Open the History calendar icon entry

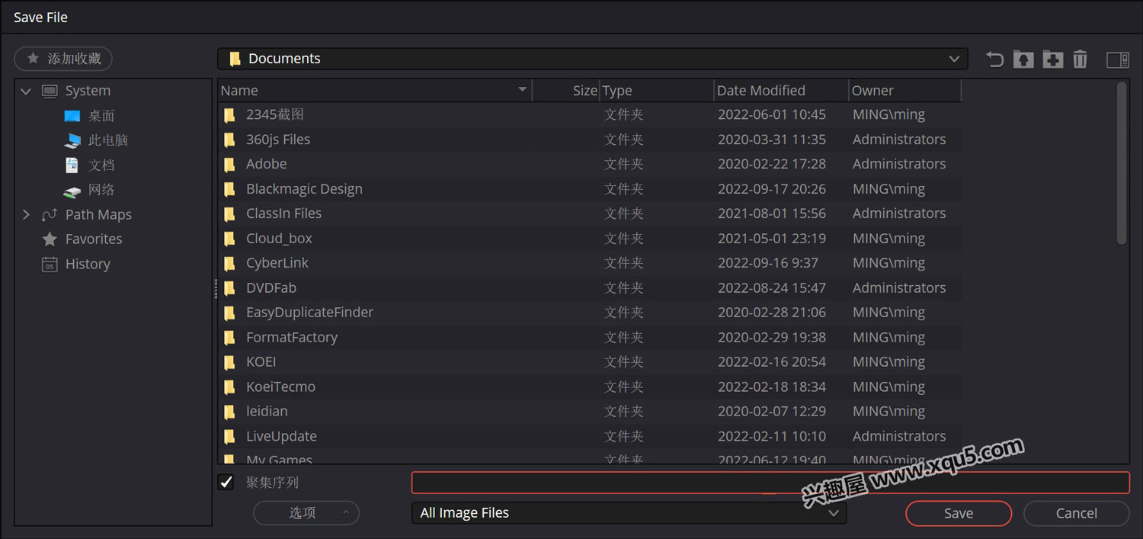point(50,265)
